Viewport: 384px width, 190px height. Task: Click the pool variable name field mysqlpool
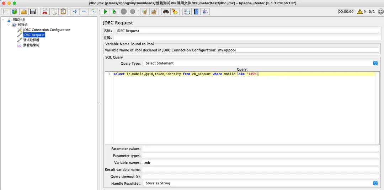[x=298, y=50]
